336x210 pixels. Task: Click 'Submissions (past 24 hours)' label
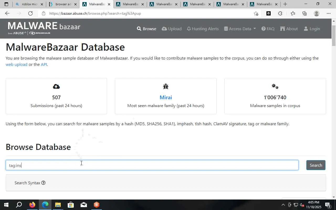[56, 106]
